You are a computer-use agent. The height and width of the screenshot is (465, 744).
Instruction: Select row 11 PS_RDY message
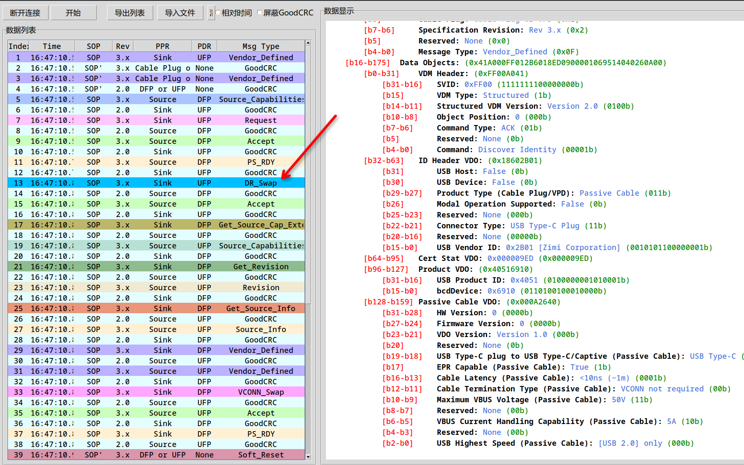point(156,162)
